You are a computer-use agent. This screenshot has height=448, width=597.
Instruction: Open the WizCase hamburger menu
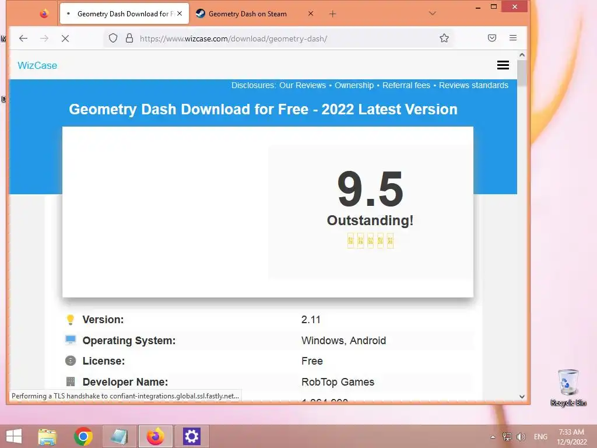click(x=503, y=65)
